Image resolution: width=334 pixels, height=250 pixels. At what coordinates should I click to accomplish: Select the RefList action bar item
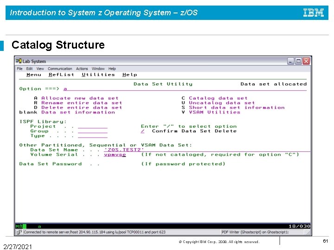tap(61, 75)
